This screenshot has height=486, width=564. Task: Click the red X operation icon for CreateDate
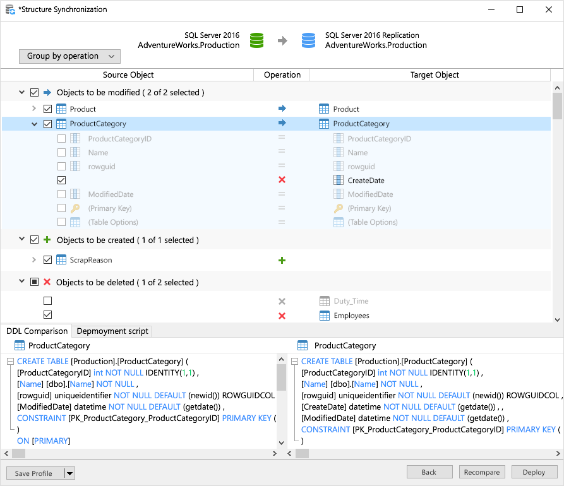click(x=282, y=180)
